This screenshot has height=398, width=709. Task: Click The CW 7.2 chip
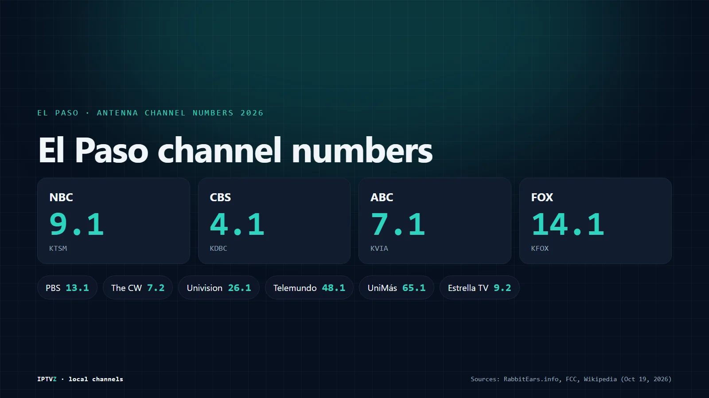click(x=138, y=287)
